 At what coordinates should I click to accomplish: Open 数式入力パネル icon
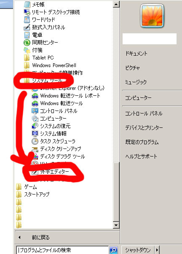tap(27, 27)
